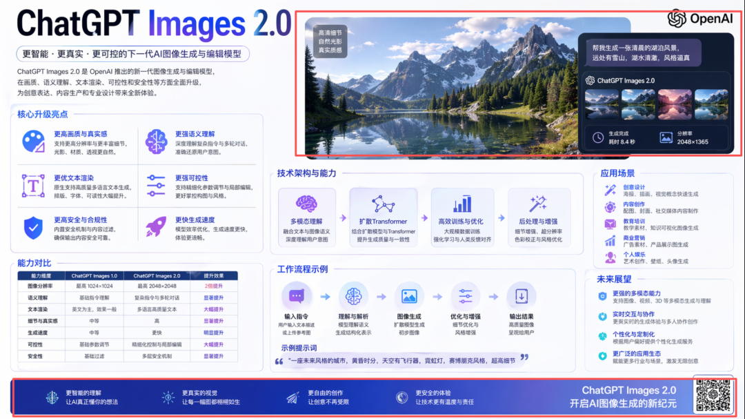Choose the magic wand icon above 后处理与增强
Image resolution: width=745 pixels, height=419 pixels.
coord(538,204)
